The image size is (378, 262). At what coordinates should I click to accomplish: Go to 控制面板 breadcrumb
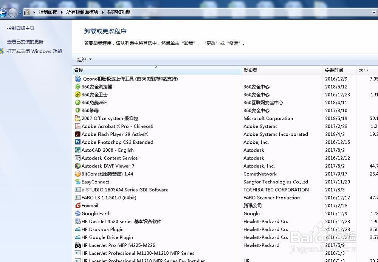click(x=48, y=12)
